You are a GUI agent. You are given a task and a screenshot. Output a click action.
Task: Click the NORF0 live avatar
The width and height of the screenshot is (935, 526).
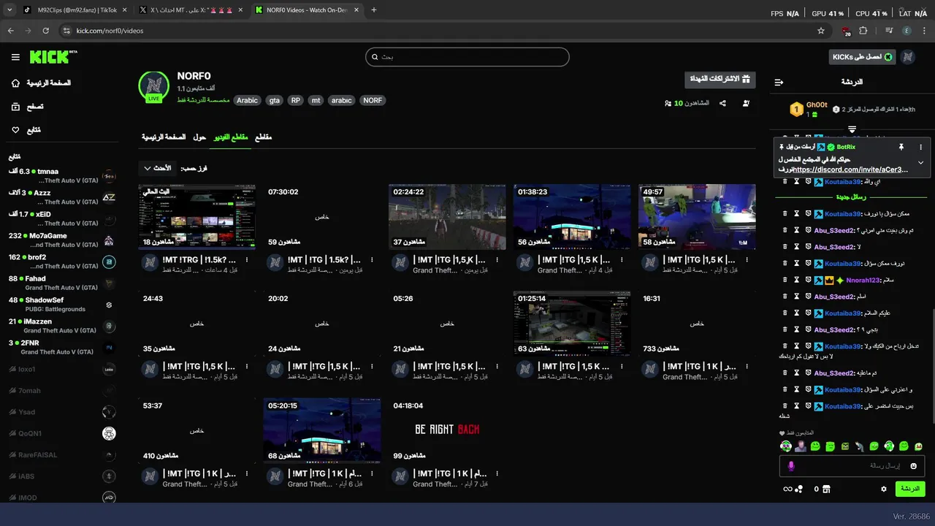click(154, 86)
